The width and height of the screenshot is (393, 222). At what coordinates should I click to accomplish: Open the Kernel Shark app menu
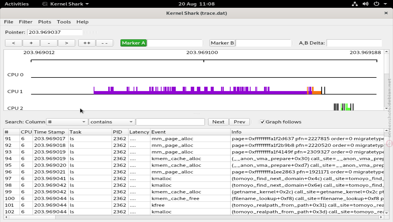65,4
